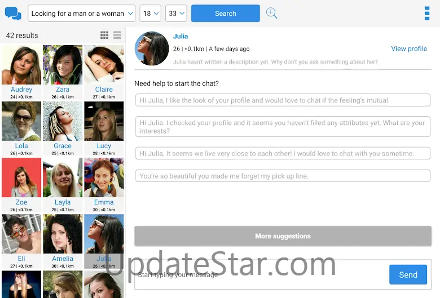Open Layla's profile photo

click(63, 177)
